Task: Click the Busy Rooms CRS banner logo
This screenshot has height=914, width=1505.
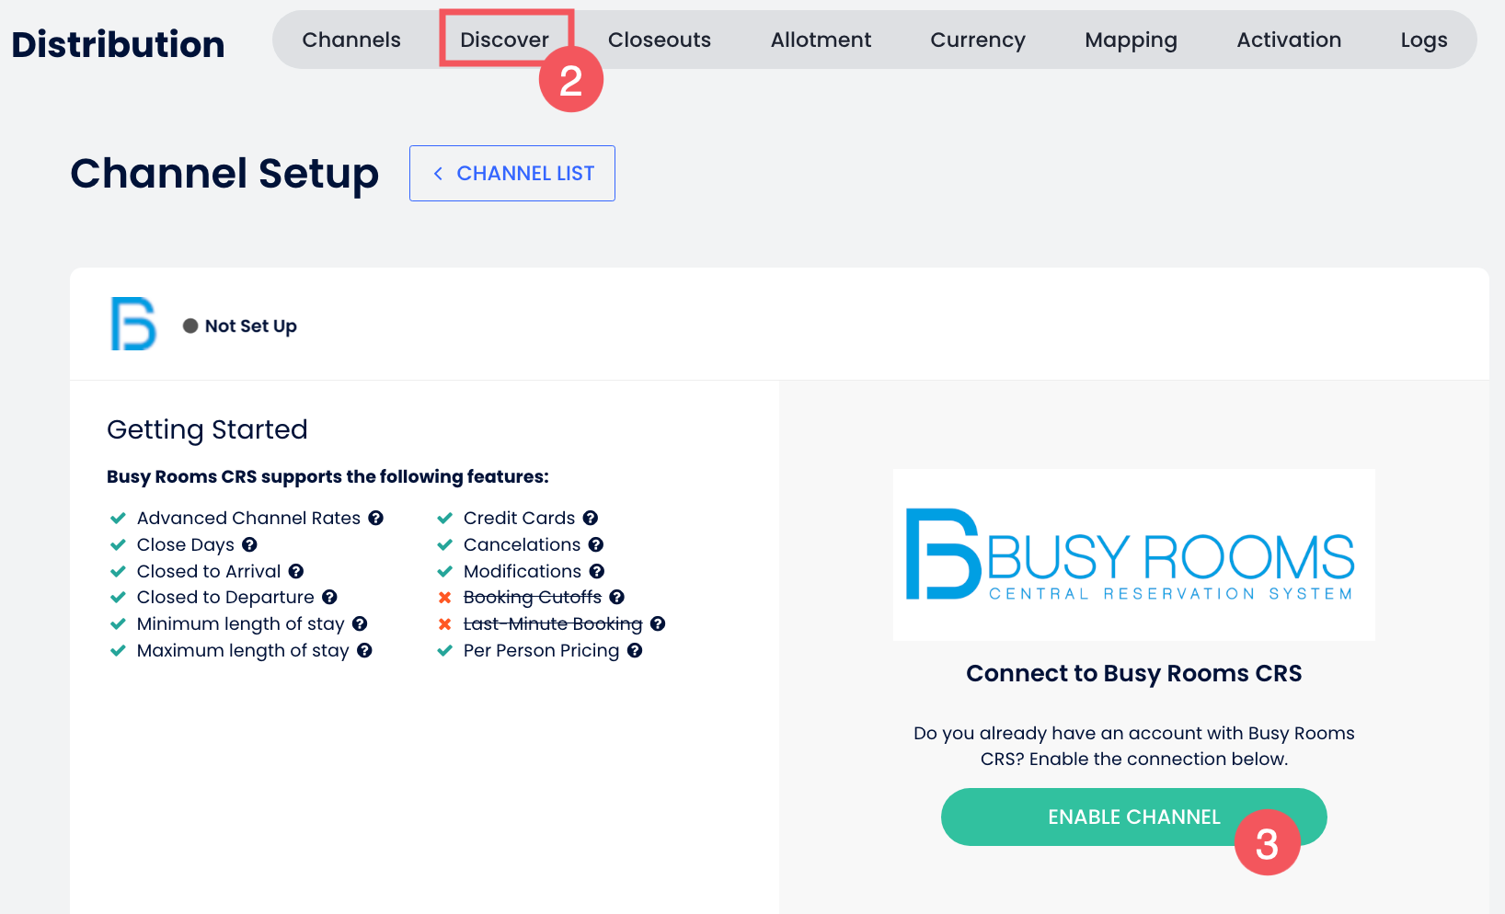Action: 1133,554
